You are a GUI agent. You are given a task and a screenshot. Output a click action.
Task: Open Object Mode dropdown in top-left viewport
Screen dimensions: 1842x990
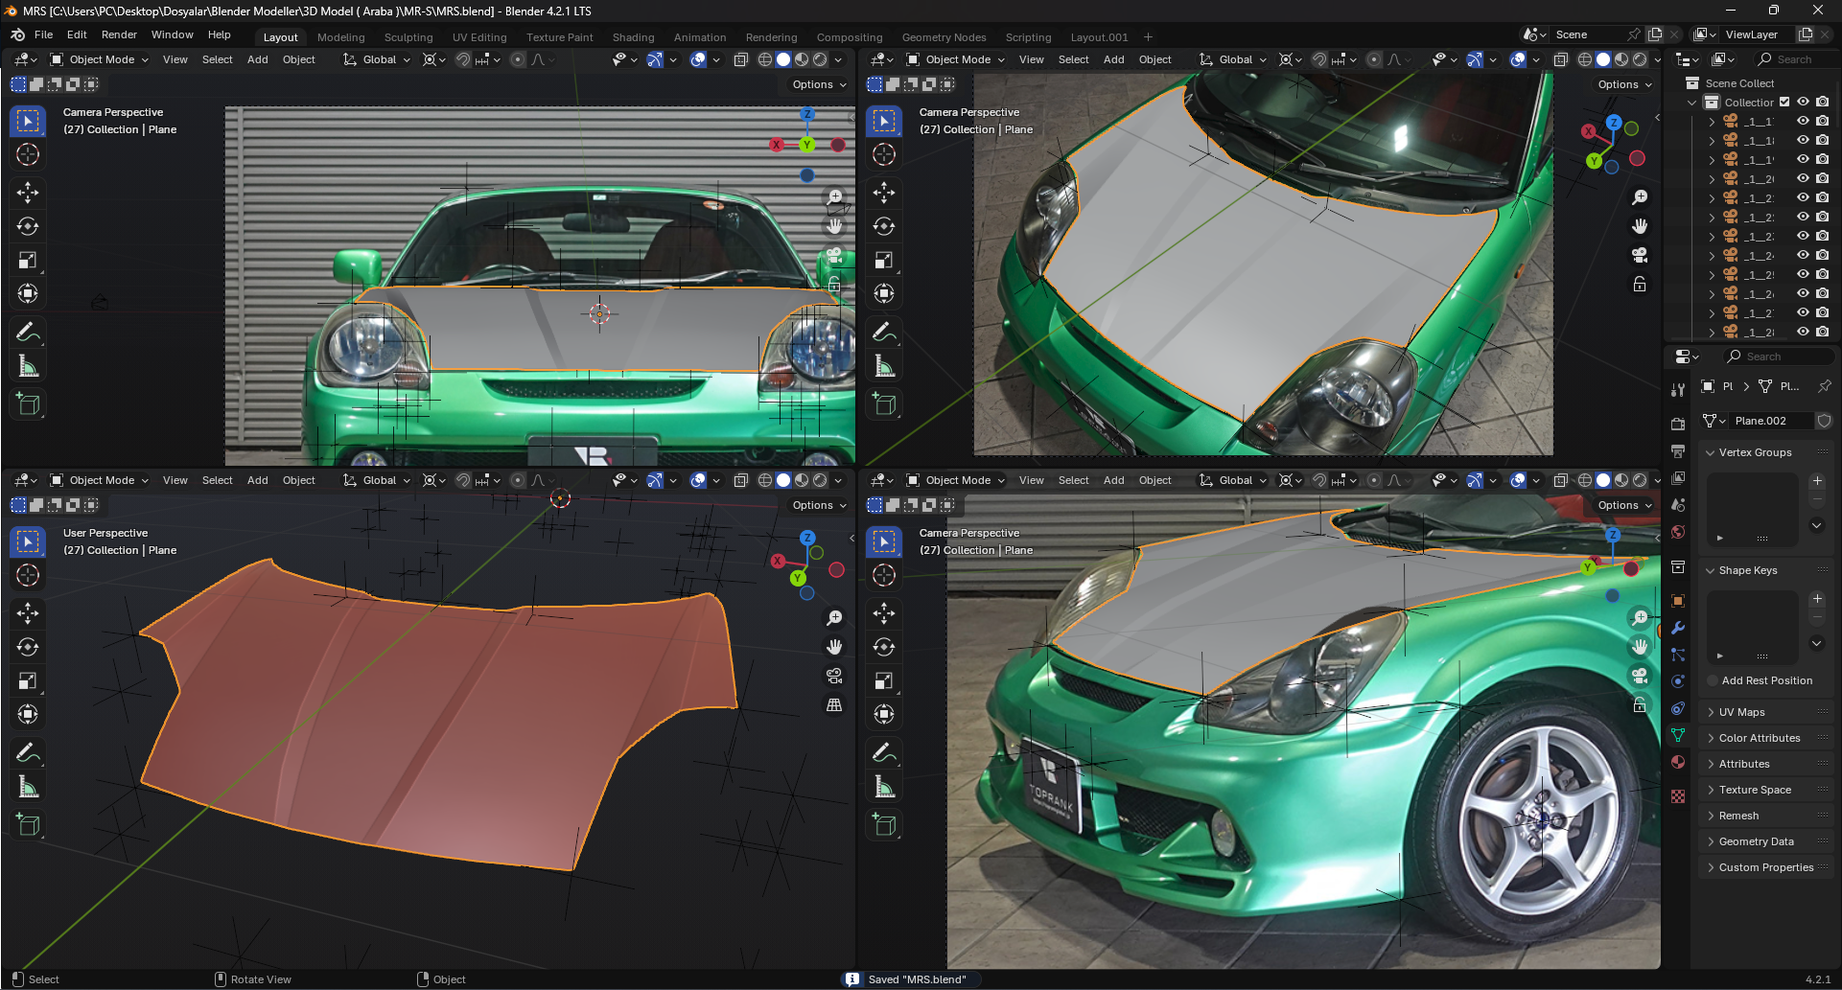click(101, 59)
